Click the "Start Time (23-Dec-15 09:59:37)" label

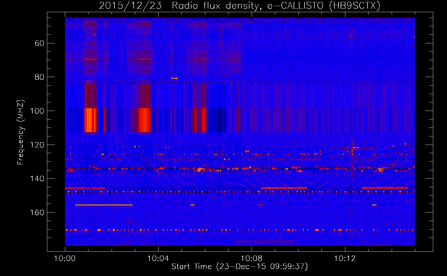240,267
